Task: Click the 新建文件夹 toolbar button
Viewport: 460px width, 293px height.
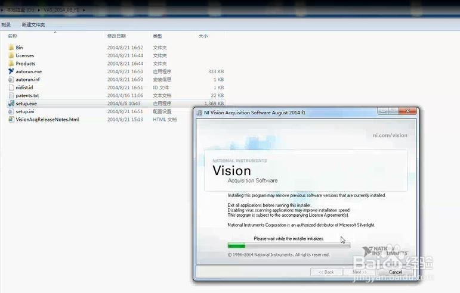Action: point(33,24)
